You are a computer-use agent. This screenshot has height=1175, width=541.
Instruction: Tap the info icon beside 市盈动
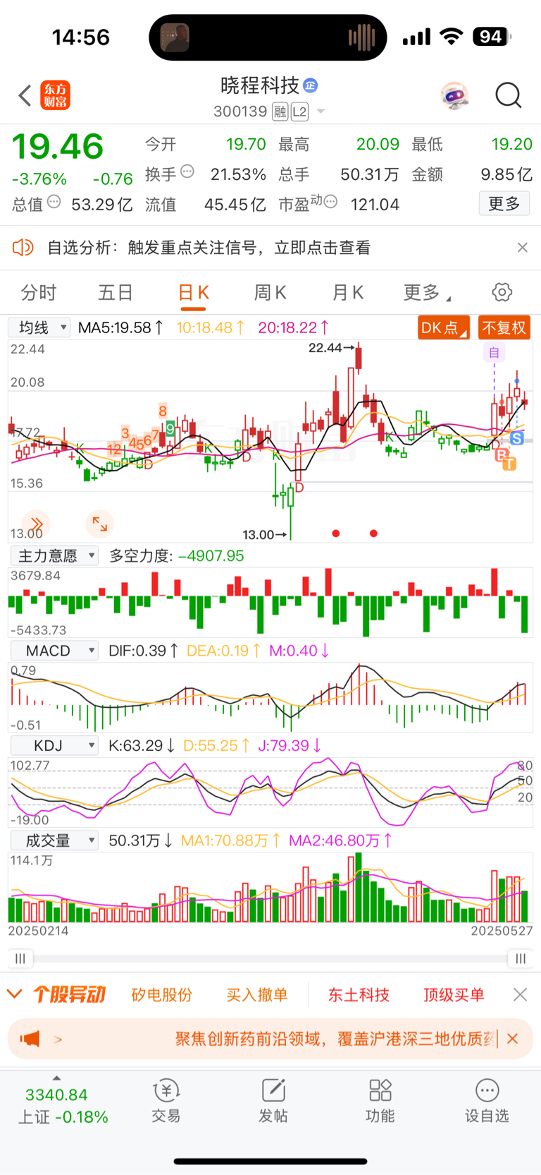(x=330, y=202)
